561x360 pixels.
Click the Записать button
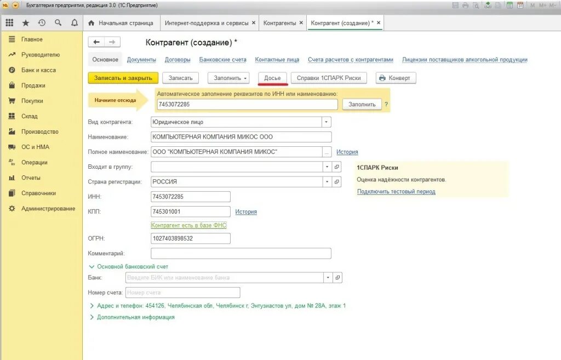coord(181,78)
